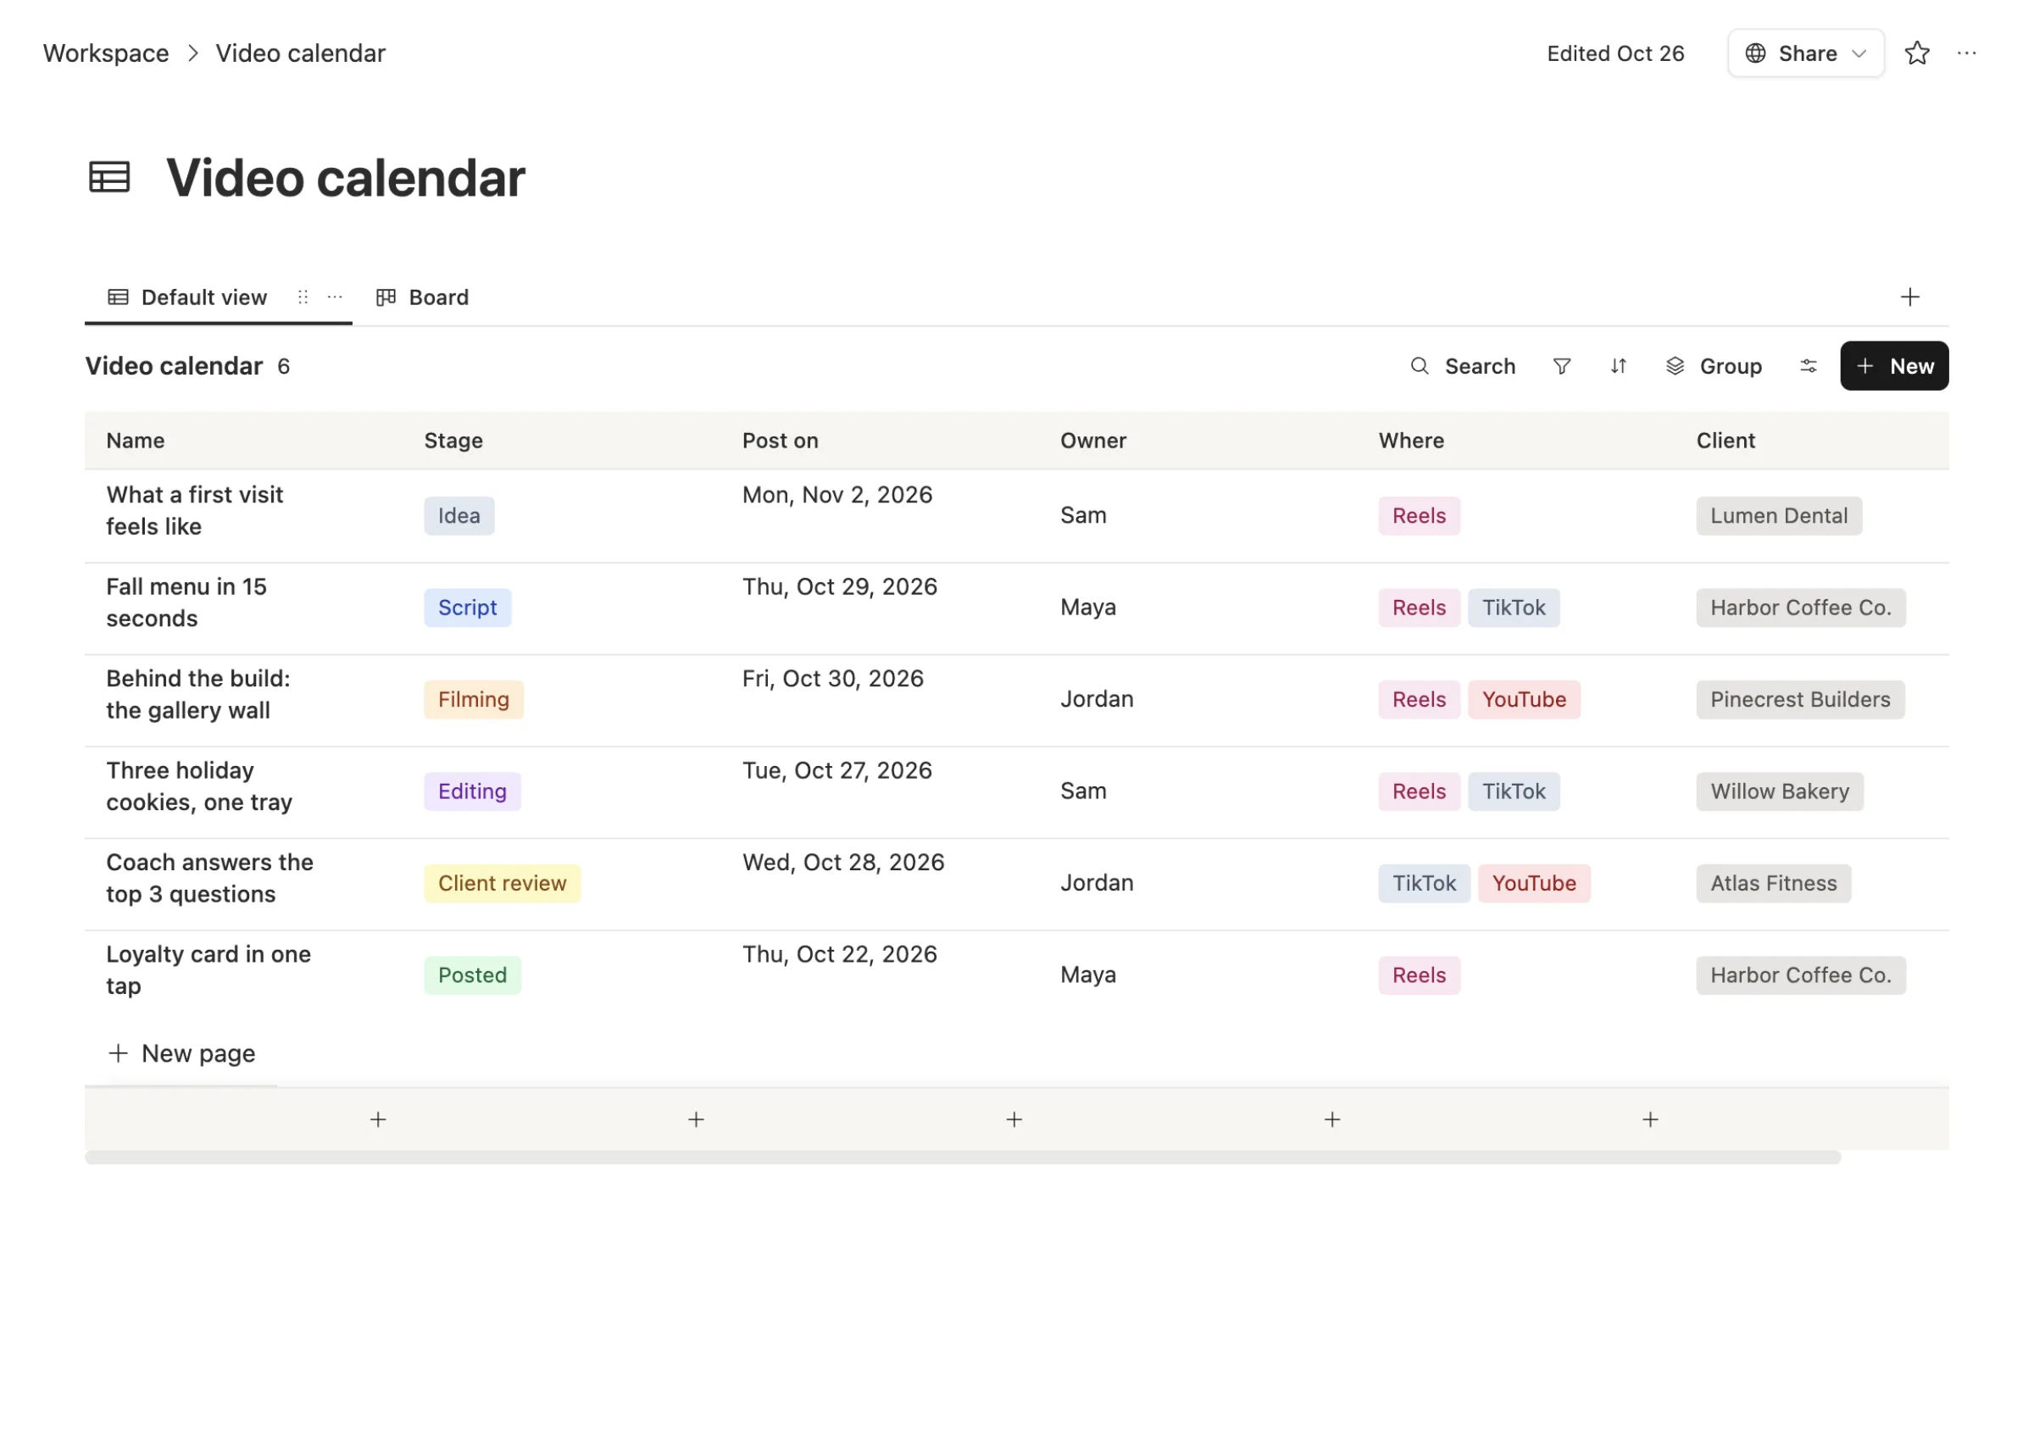Click the Client review stage tag

[x=503, y=883]
